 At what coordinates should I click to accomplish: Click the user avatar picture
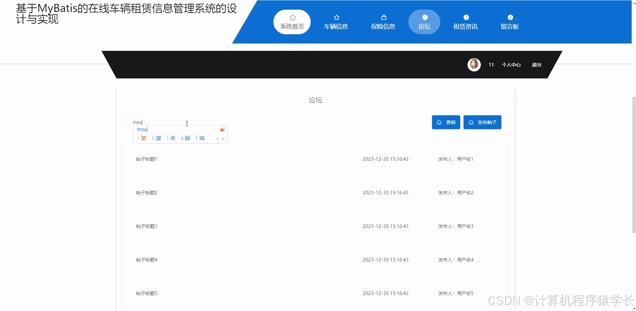point(474,65)
